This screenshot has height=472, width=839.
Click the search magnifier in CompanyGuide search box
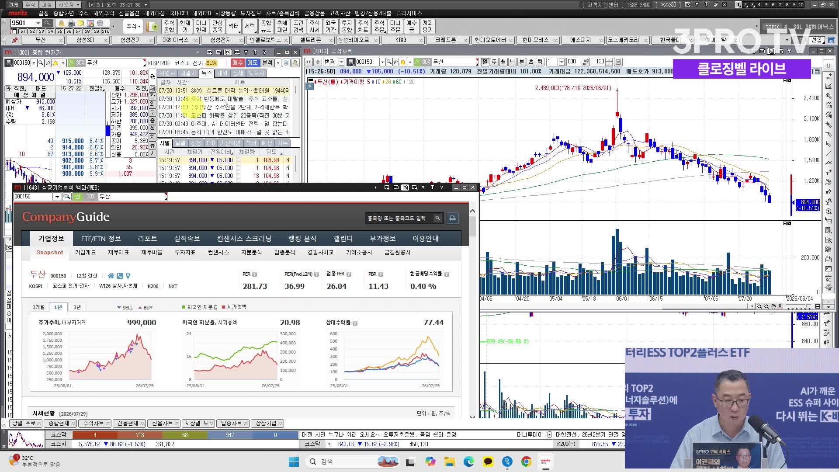point(437,218)
